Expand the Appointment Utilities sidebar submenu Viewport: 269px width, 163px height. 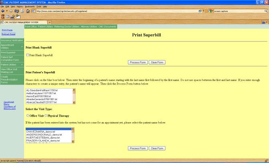(x=22, y=46)
